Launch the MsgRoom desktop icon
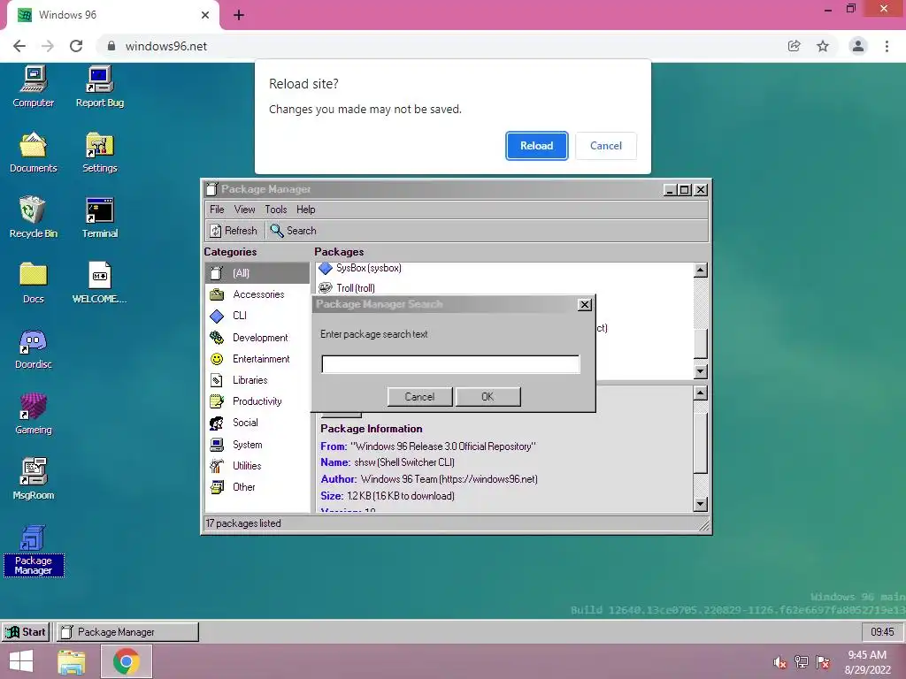The height and width of the screenshot is (679, 906). pyautogui.click(x=34, y=479)
